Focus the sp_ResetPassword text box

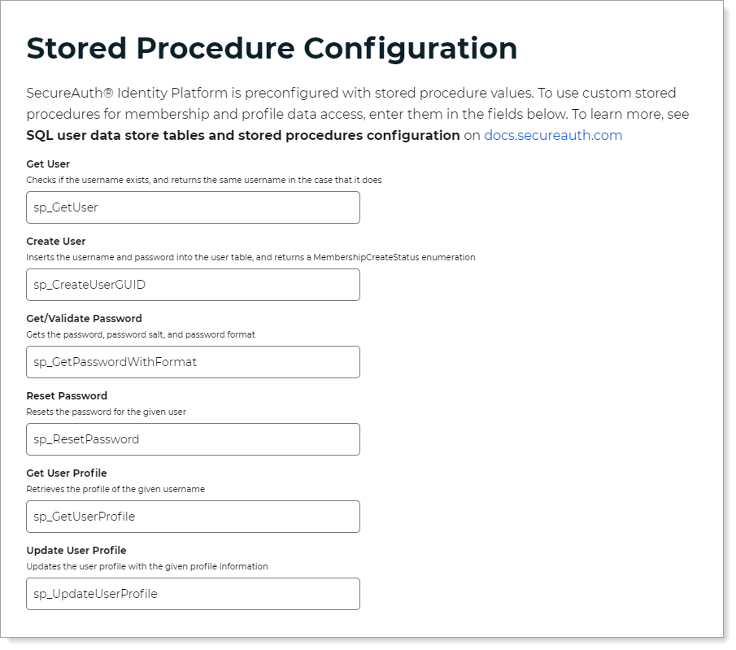coord(193,438)
